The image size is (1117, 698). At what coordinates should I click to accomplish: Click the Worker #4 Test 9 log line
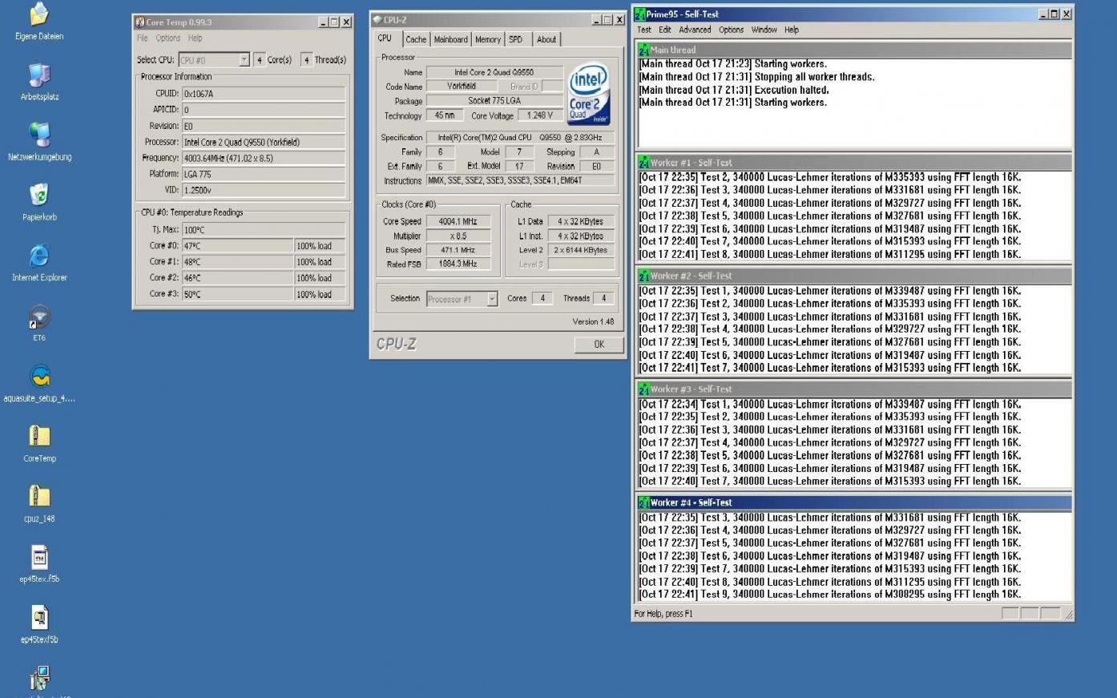click(830, 595)
